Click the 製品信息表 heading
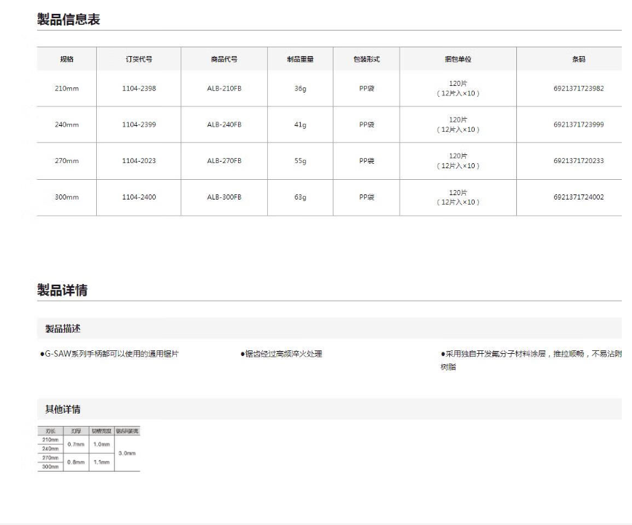The width and height of the screenshot is (632, 525). (68, 20)
